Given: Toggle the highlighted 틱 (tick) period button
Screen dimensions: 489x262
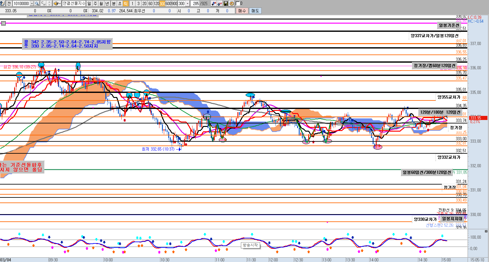Looking at the screenshot, I should (x=125, y=3).
